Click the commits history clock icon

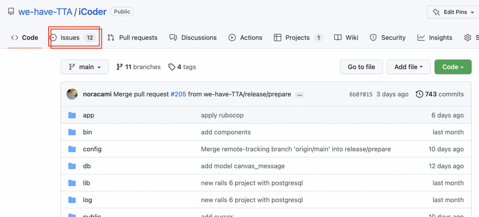[419, 94]
